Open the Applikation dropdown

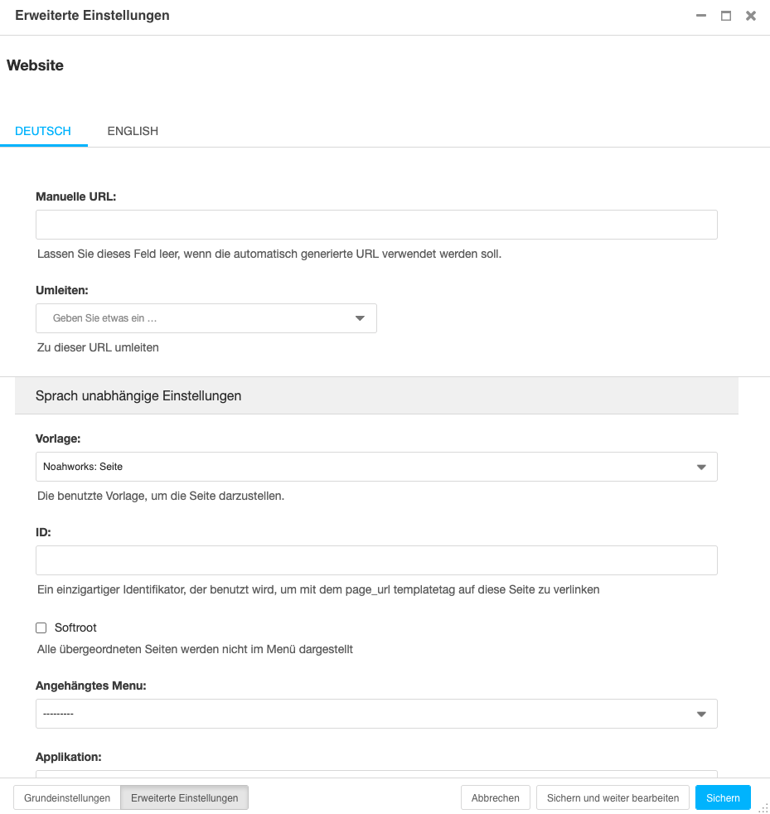(376, 775)
